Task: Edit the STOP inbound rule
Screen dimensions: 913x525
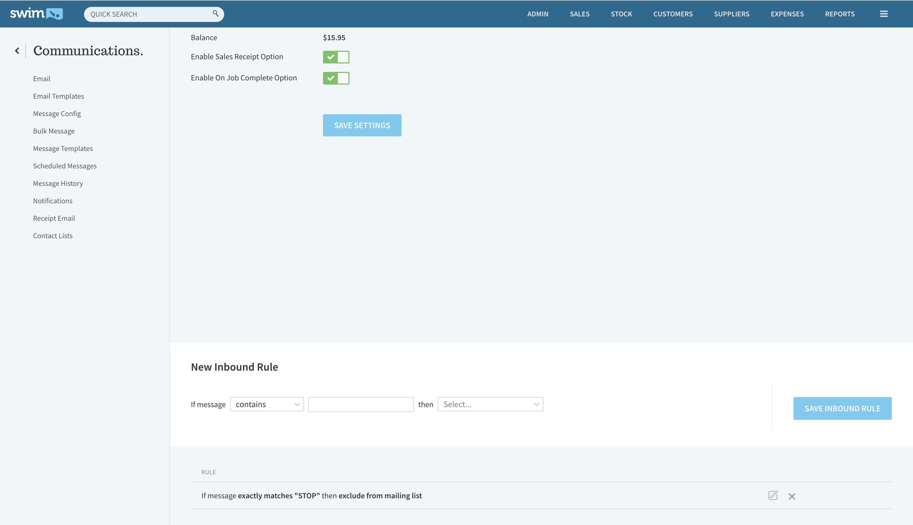Action: 773,495
